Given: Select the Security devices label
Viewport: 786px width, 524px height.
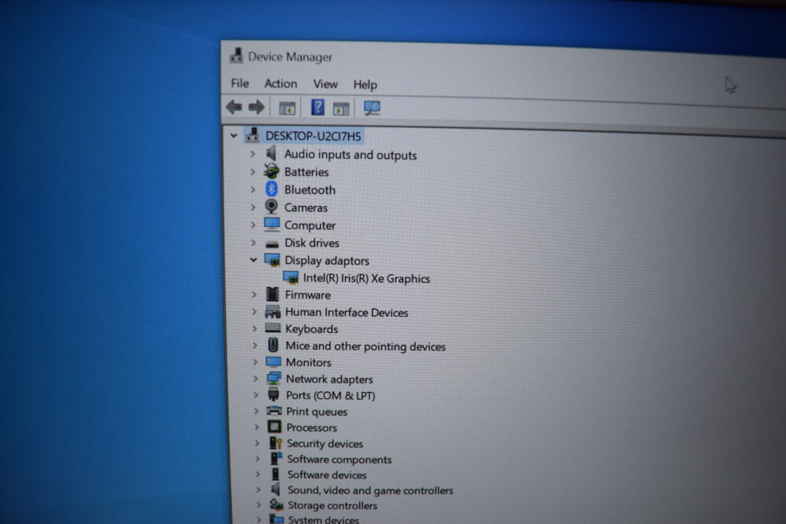Looking at the screenshot, I should pos(325,443).
